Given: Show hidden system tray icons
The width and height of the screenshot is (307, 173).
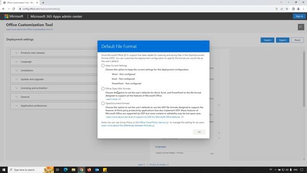Looking at the screenshot, I should click(x=275, y=170).
